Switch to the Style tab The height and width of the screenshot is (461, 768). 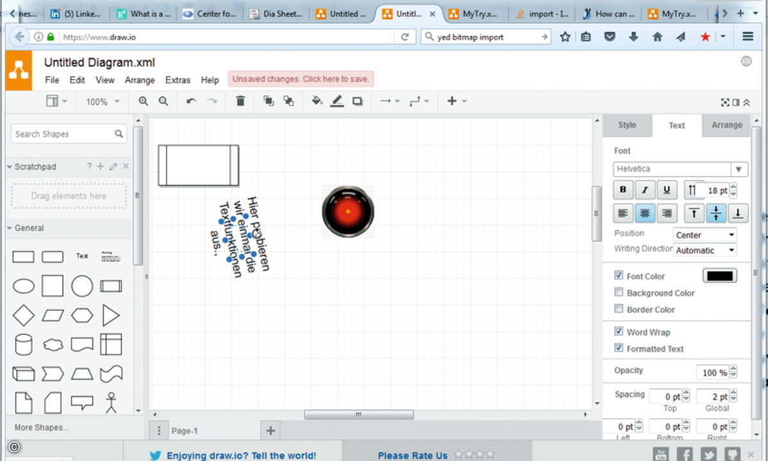tap(627, 125)
